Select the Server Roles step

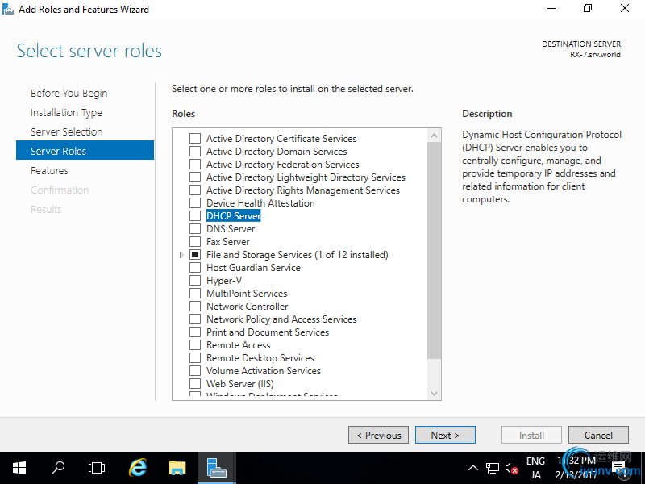pos(85,151)
